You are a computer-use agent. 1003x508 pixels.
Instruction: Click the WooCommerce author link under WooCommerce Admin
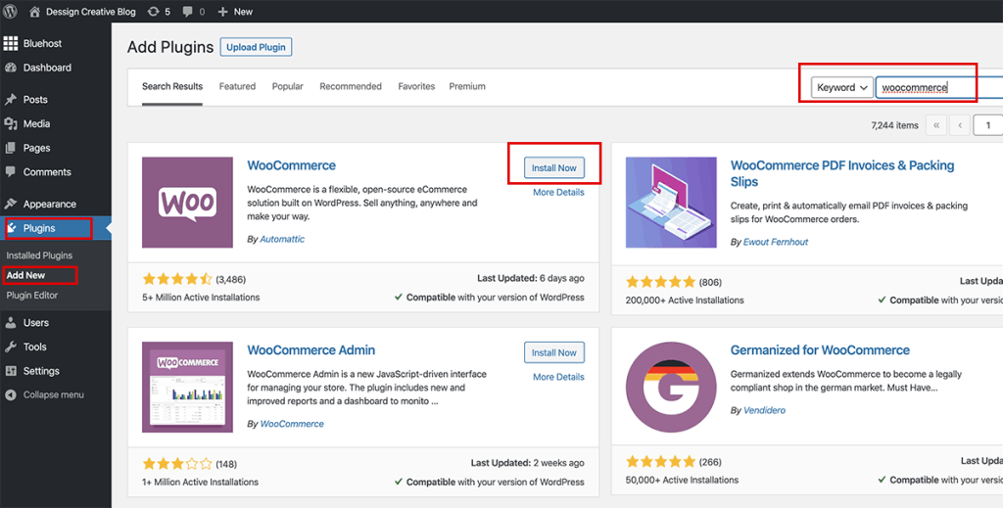pos(292,424)
